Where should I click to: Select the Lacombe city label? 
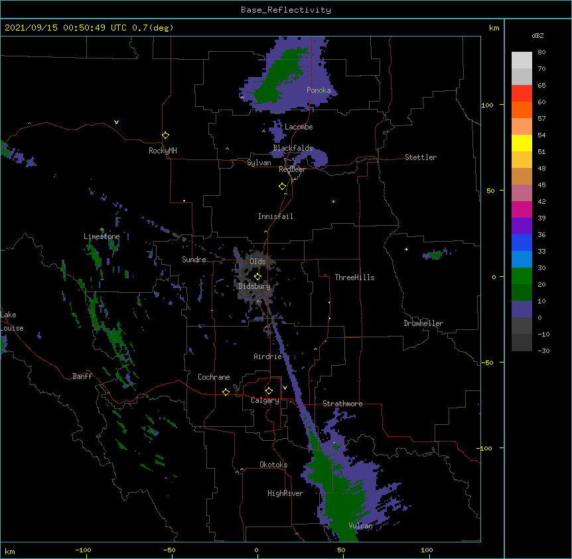[x=299, y=127]
